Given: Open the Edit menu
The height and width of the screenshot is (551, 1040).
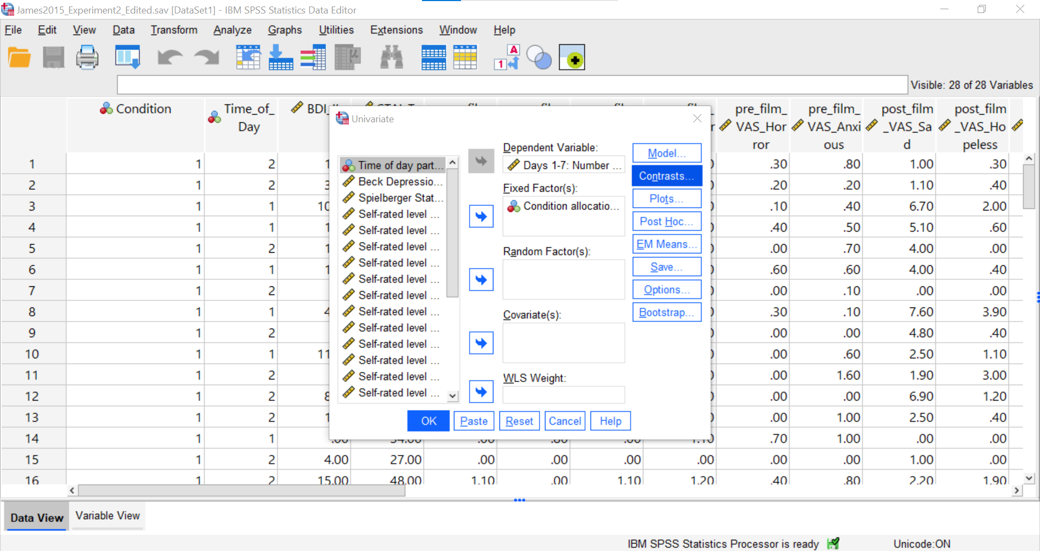Looking at the screenshot, I should [47, 30].
